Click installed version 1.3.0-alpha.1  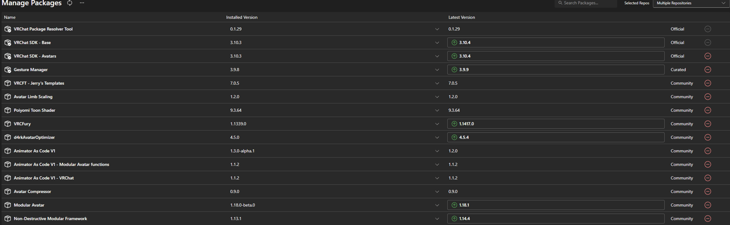(242, 151)
